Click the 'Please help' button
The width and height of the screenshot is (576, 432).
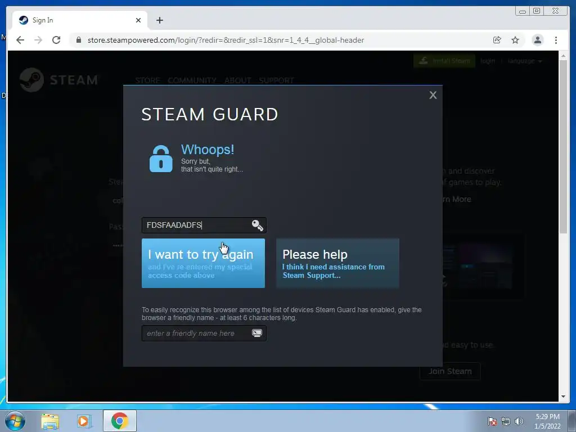coord(337,263)
